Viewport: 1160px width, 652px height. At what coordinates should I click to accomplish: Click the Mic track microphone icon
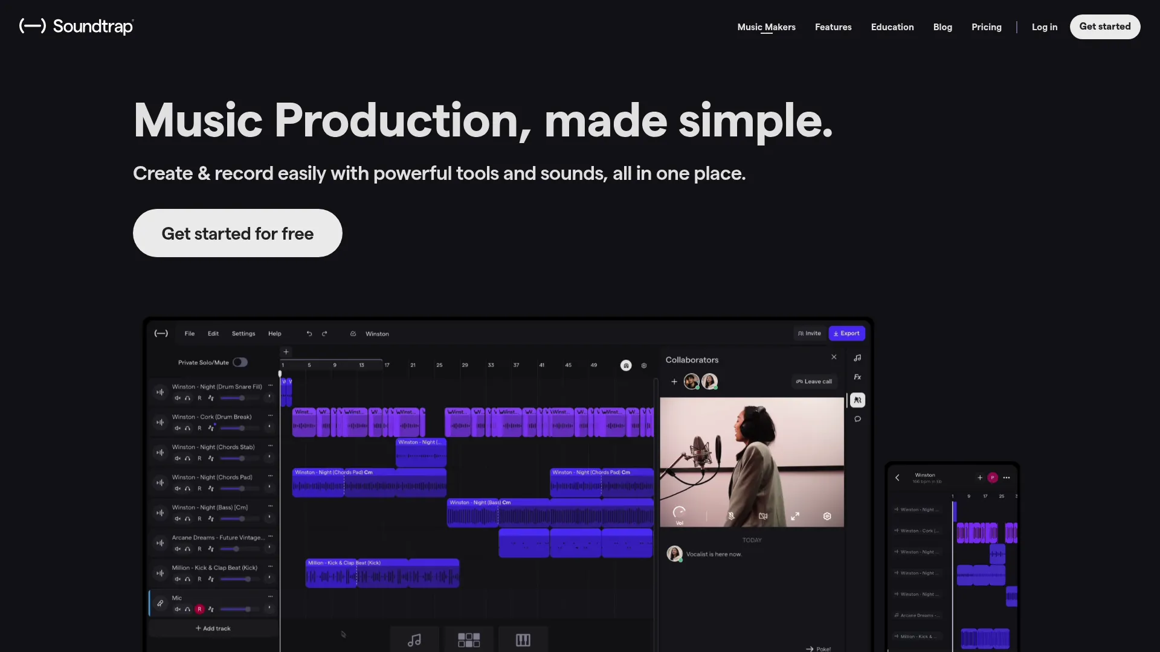[160, 603]
